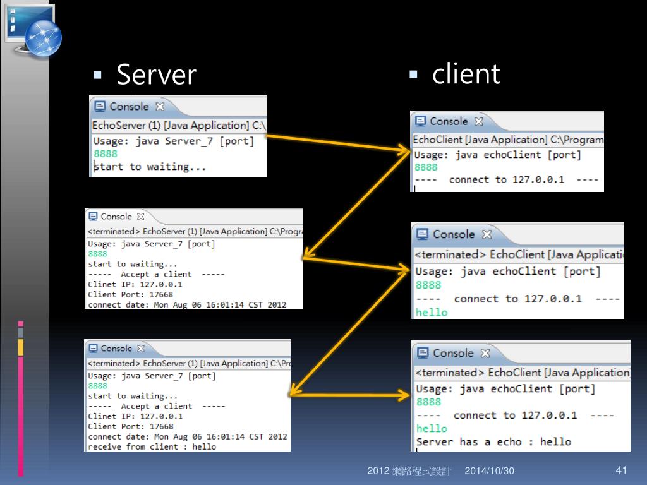This screenshot has width=647, height=485.
Task: Select the Console tab label in running EchoClient console
Action: tap(449, 121)
